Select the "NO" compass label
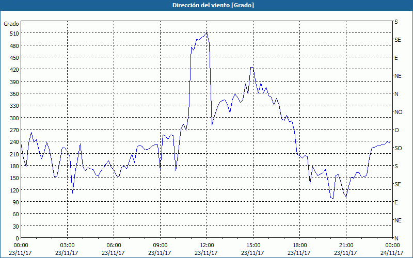This screenshot has height=258, width=413. pyautogui.click(x=398, y=112)
